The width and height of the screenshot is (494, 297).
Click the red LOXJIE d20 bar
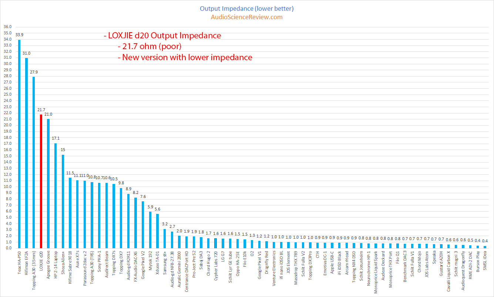click(x=41, y=181)
